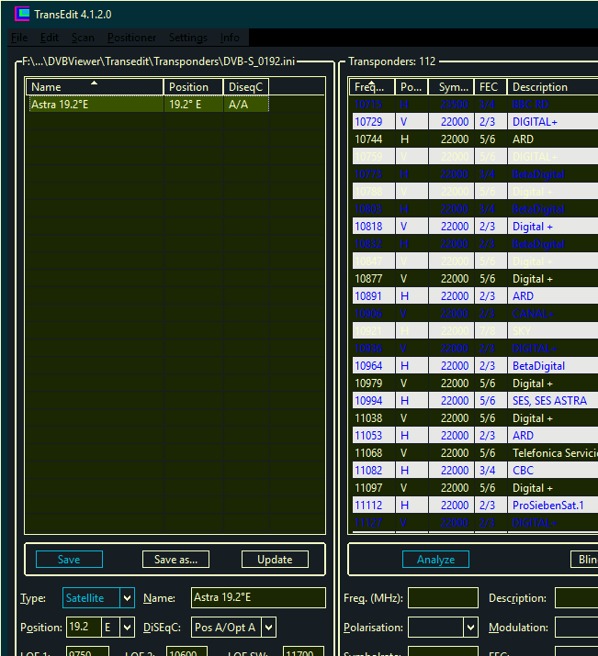This screenshot has height=656, width=598.
Task: Open the Scan menu
Action: point(83,38)
